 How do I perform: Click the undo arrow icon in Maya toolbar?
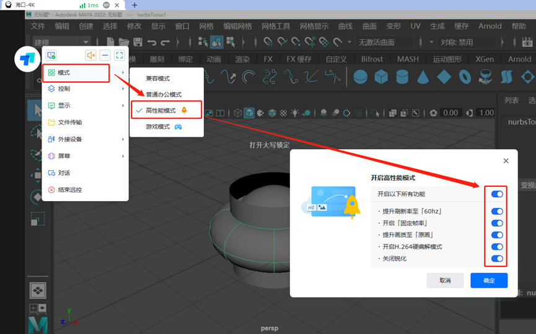(x=152, y=42)
